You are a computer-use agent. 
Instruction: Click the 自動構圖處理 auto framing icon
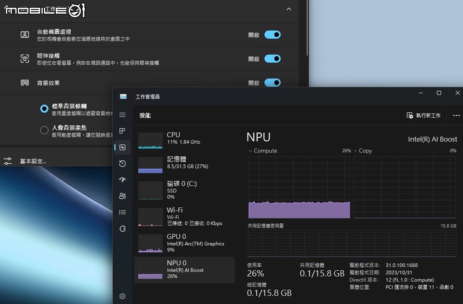point(25,35)
